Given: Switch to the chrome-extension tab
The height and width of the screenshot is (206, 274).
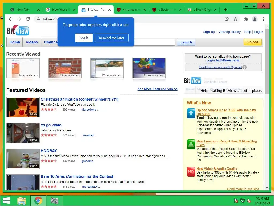Looking at the screenshot, I should tap(131, 10).
